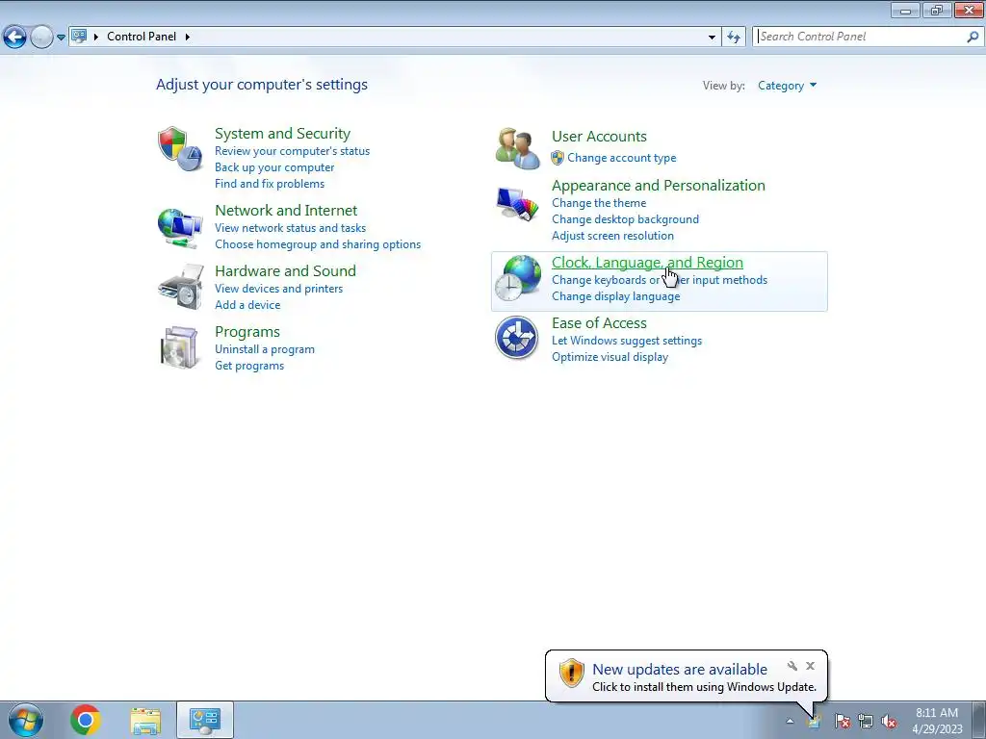Open Clock, Language, and Region heading link
This screenshot has height=739, width=986.
647,262
